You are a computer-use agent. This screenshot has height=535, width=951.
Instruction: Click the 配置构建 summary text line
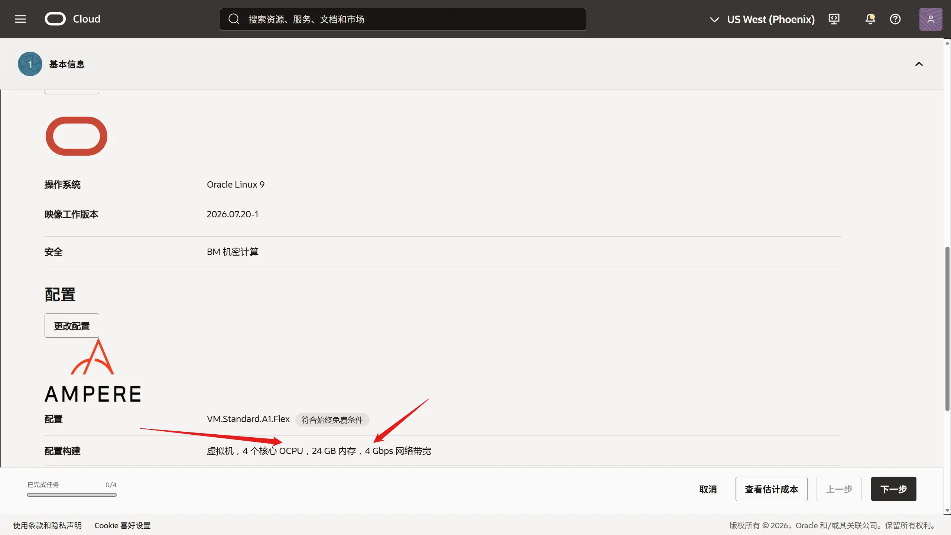[319, 451]
